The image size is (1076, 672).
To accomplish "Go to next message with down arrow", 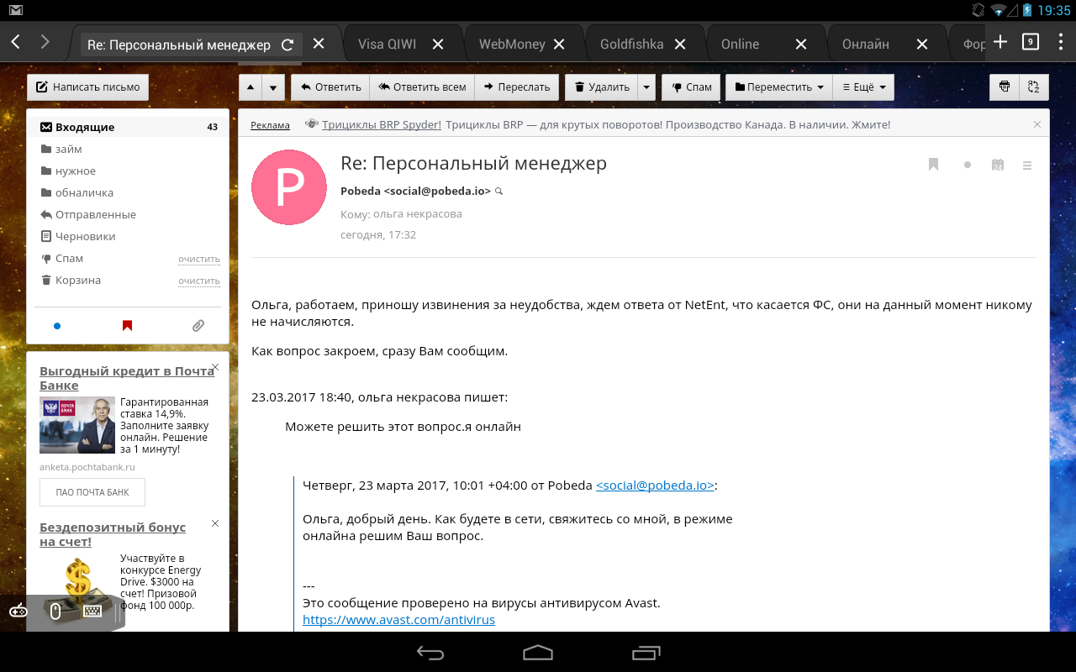I will pos(273,87).
